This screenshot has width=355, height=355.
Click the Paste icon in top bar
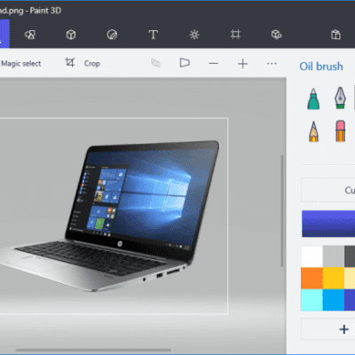click(x=335, y=35)
